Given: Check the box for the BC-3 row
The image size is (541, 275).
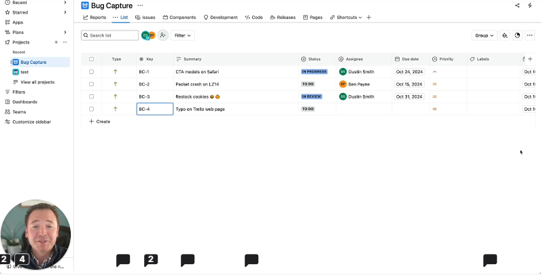Looking at the screenshot, I should point(92,96).
